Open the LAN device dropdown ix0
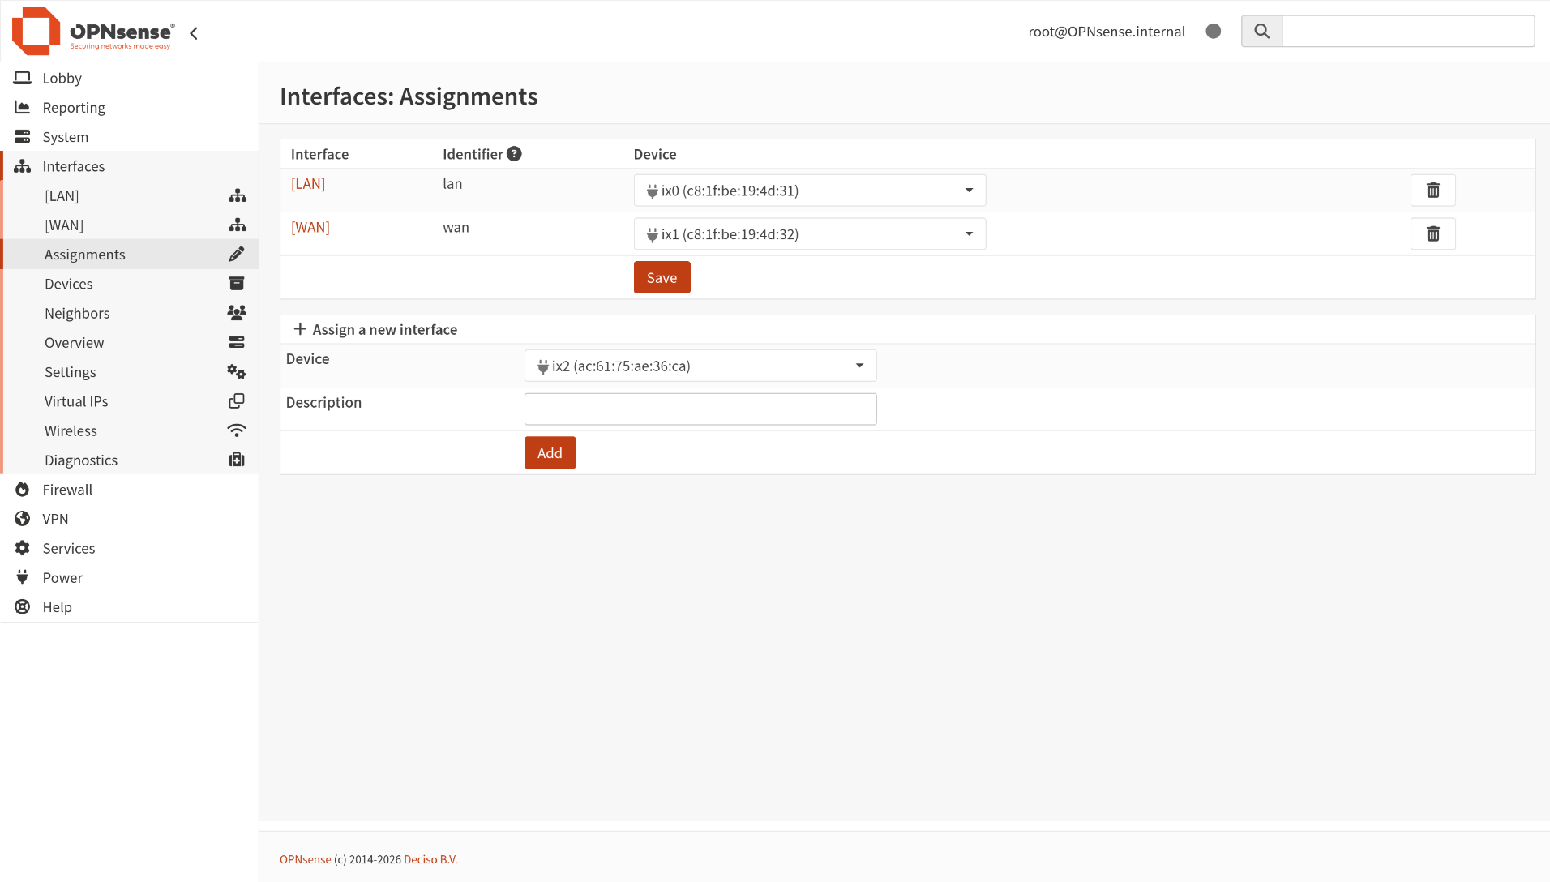The height and width of the screenshot is (882, 1550). click(809, 191)
